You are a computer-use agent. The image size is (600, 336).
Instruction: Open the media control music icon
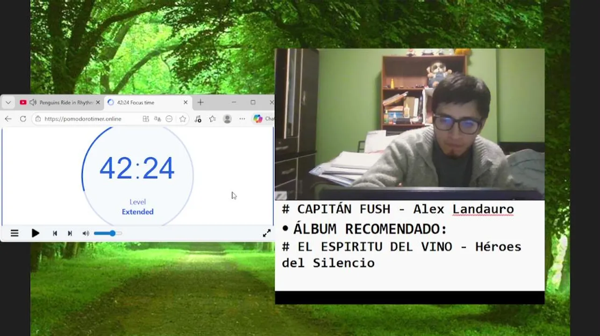198,119
